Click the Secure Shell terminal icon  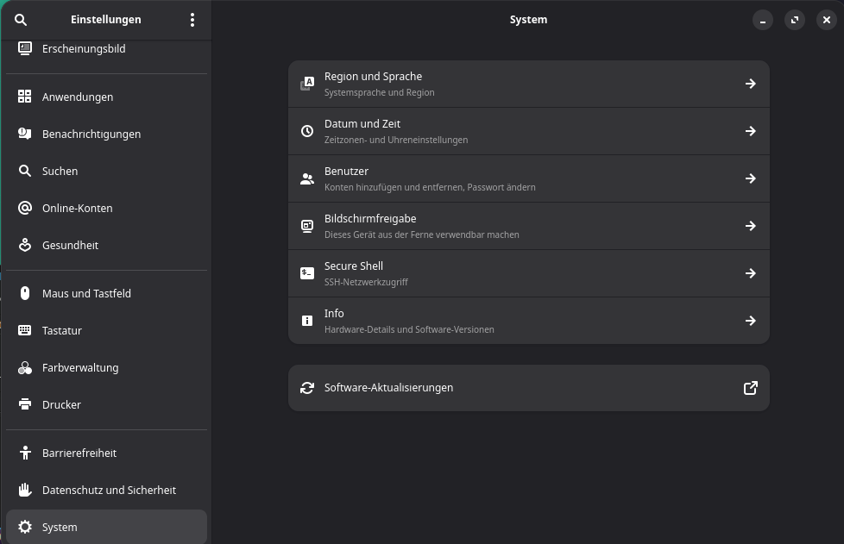pos(307,273)
